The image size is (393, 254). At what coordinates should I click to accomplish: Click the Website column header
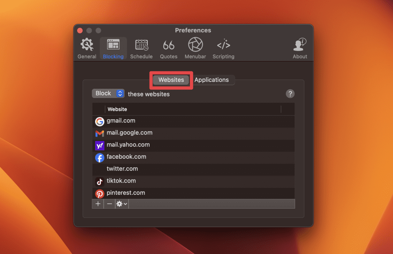point(193,109)
